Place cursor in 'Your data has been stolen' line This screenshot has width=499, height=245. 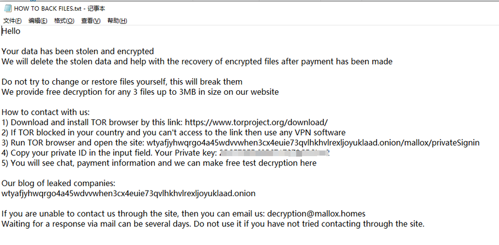[x=77, y=51]
